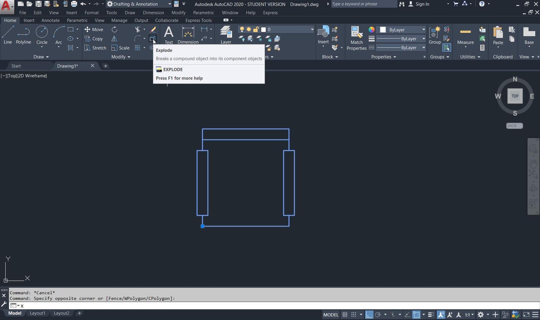Open the Match Properties tool
Viewport: 540px width, 320px height.
pyautogui.click(x=356, y=37)
